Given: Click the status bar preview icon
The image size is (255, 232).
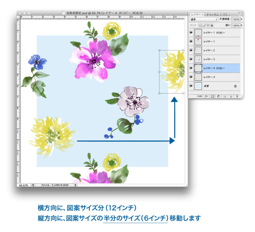Looking at the screenshot, I should (x=33, y=185).
